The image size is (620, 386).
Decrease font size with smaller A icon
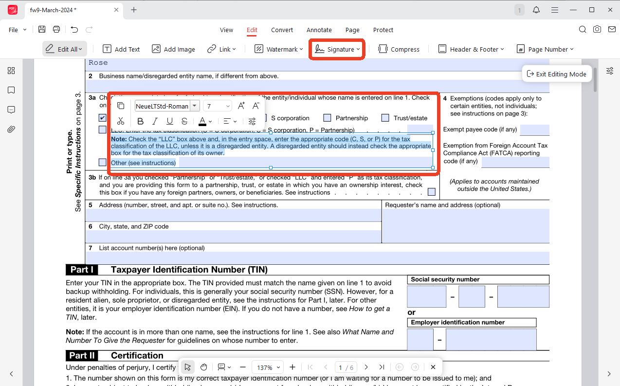pos(255,106)
